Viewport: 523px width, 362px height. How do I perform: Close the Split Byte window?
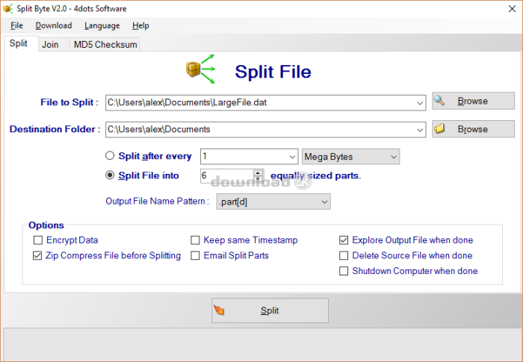pyautogui.click(x=512, y=9)
